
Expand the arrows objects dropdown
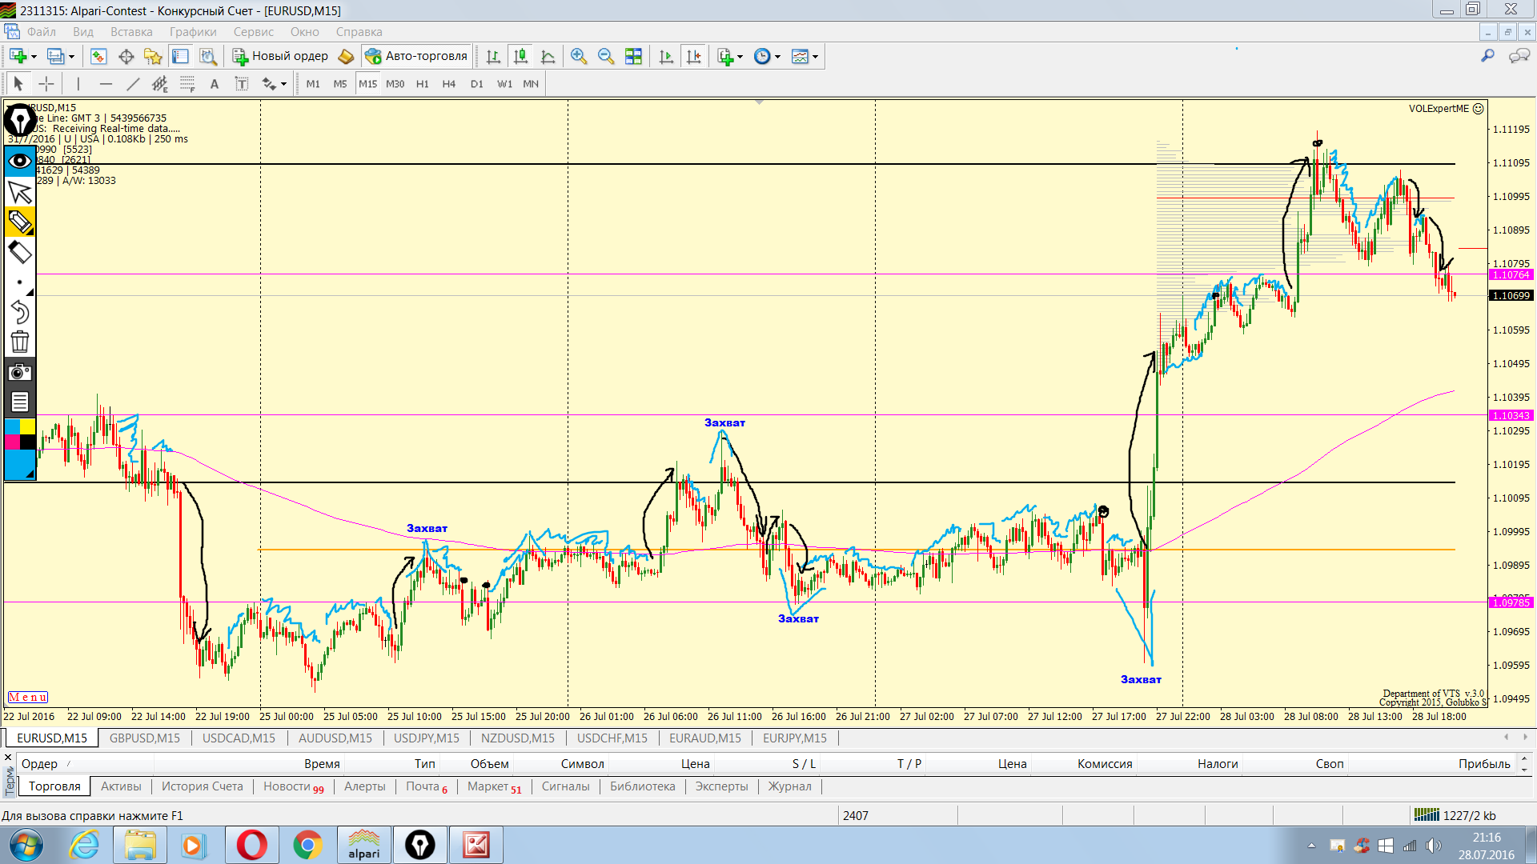click(283, 85)
